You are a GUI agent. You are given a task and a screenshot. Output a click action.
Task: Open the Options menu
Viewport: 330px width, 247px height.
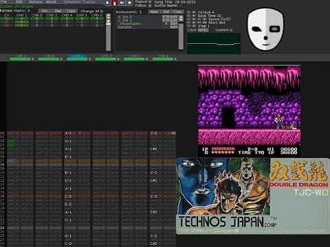35,2
